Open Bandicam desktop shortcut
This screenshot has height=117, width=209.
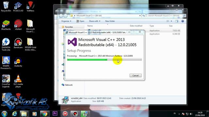18,43
